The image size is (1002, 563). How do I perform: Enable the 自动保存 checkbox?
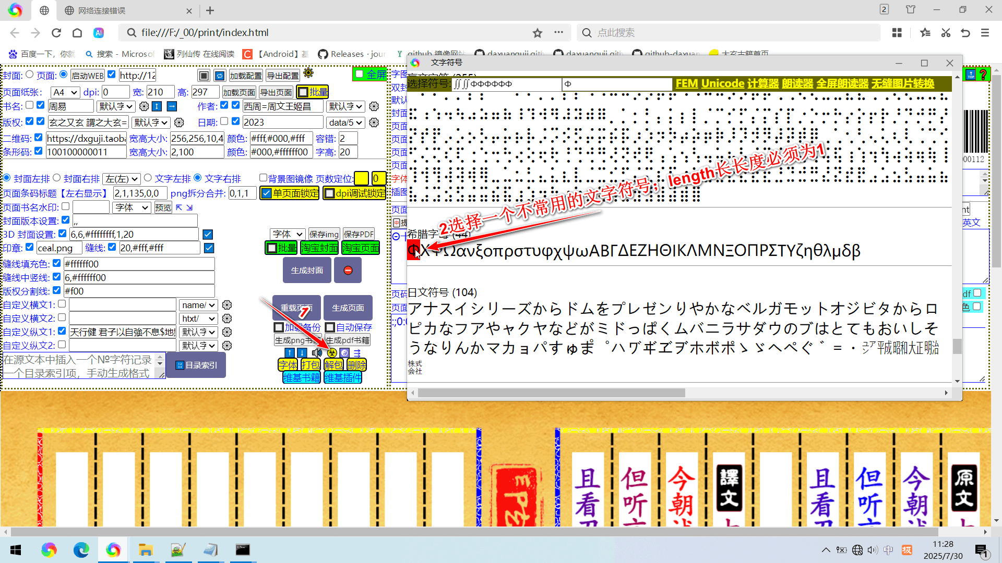(x=331, y=327)
